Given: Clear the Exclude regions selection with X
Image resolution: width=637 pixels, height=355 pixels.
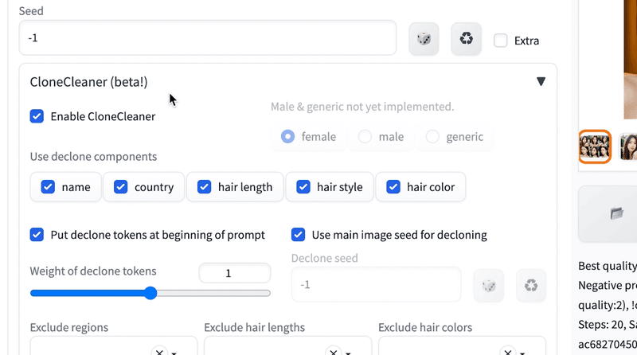Looking at the screenshot, I should point(159,351).
